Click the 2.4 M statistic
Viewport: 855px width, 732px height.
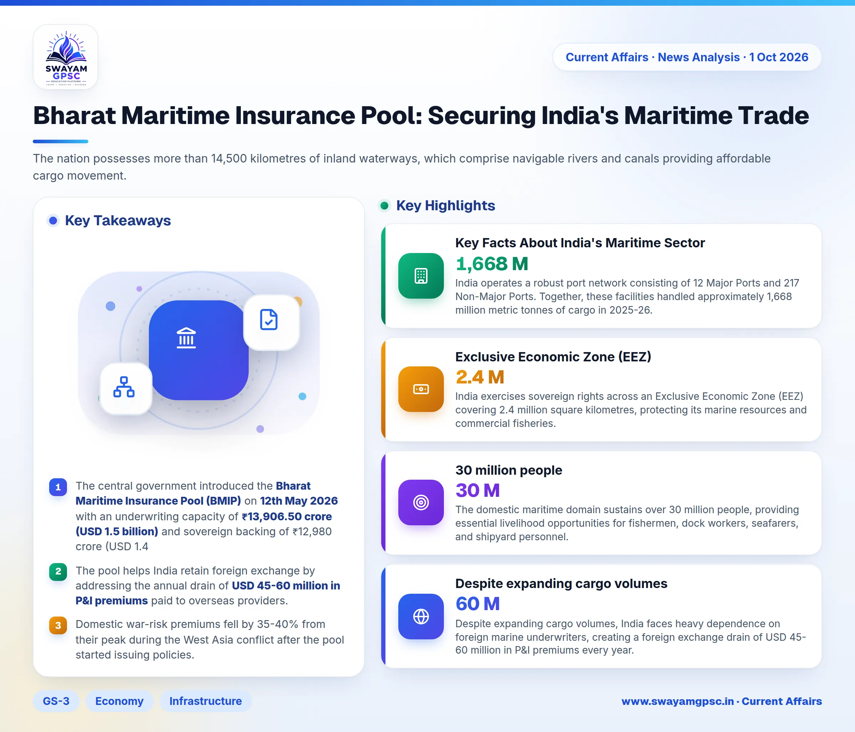pos(480,377)
